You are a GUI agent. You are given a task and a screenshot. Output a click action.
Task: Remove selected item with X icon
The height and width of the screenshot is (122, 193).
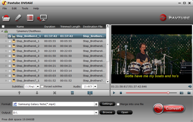click(55, 93)
